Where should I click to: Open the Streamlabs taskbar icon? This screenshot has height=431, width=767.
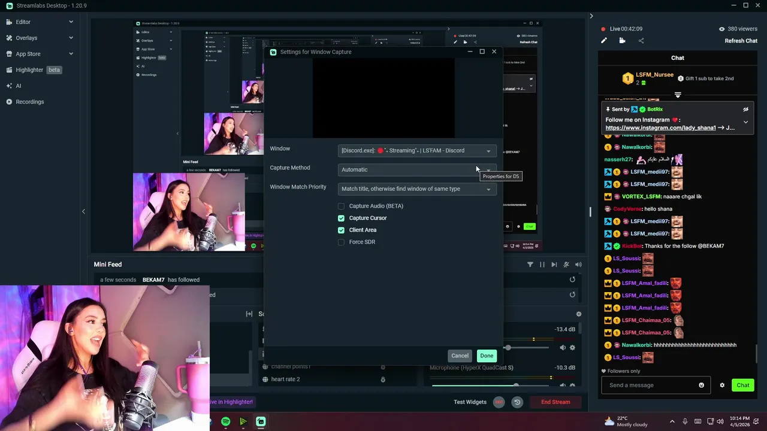tap(261, 422)
